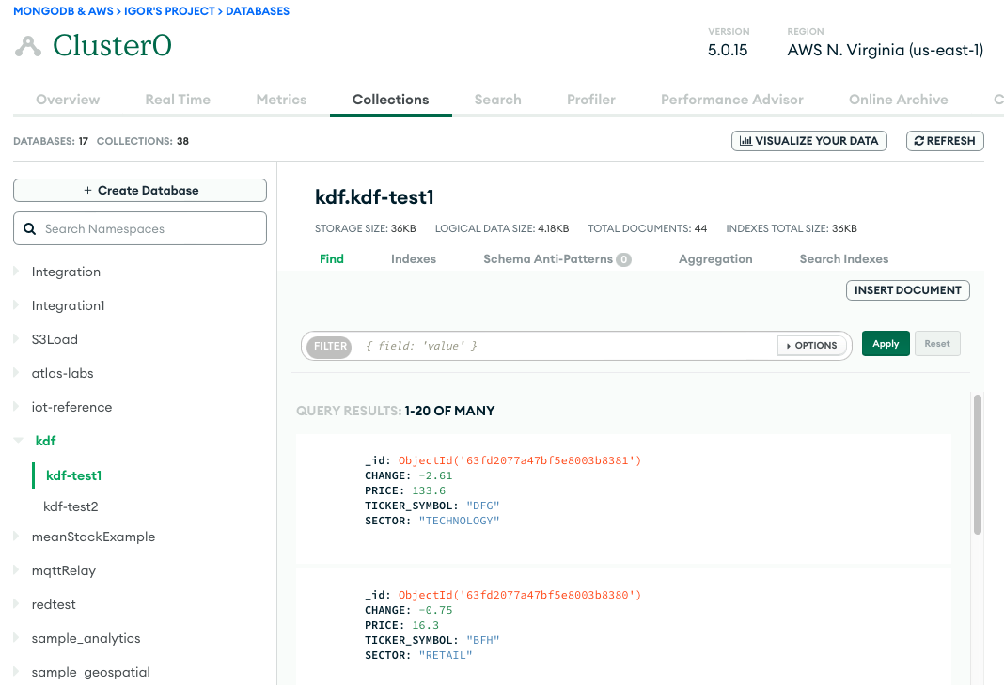Click IGOR'S PROJECT breadcrumb link
This screenshot has width=1004, height=685.
[x=169, y=11]
